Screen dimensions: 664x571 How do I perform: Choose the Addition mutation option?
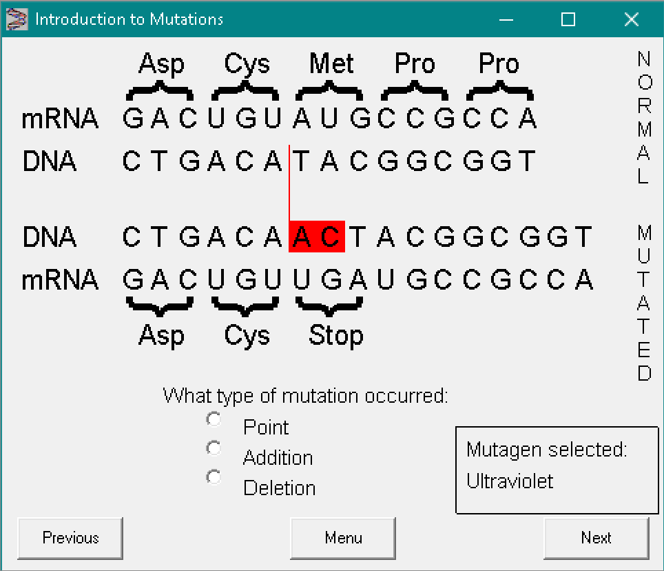coord(214,449)
